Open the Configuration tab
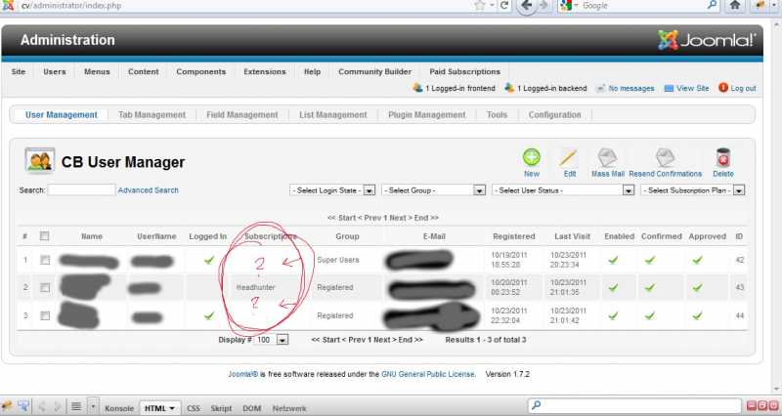782x416 pixels. click(554, 114)
